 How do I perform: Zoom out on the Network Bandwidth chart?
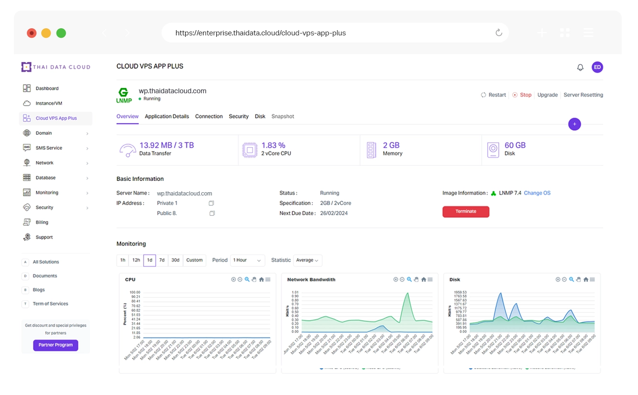click(403, 280)
